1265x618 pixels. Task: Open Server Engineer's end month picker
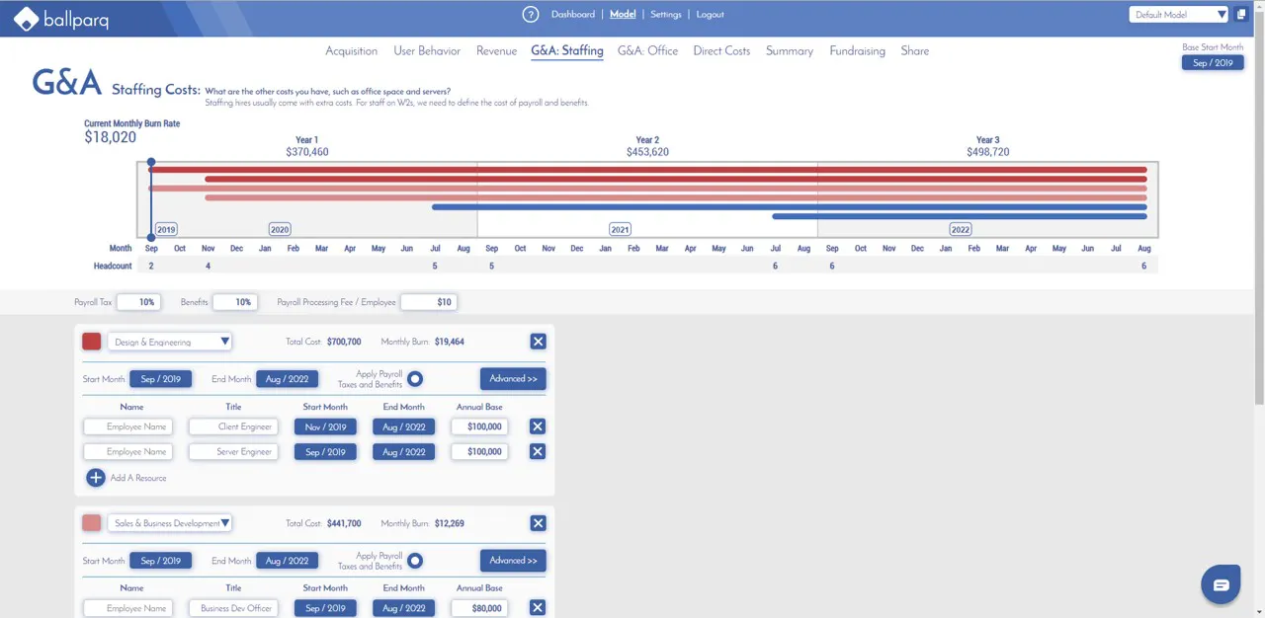(x=403, y=451)
